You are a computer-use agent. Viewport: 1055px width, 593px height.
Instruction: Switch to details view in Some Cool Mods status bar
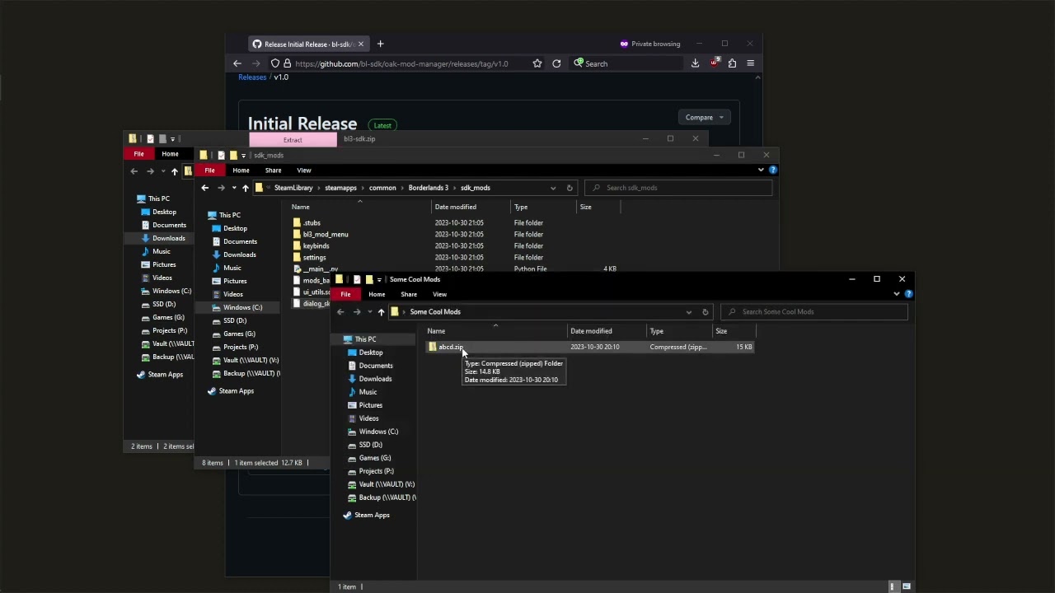pyautogui.click(x=892, y=586)
